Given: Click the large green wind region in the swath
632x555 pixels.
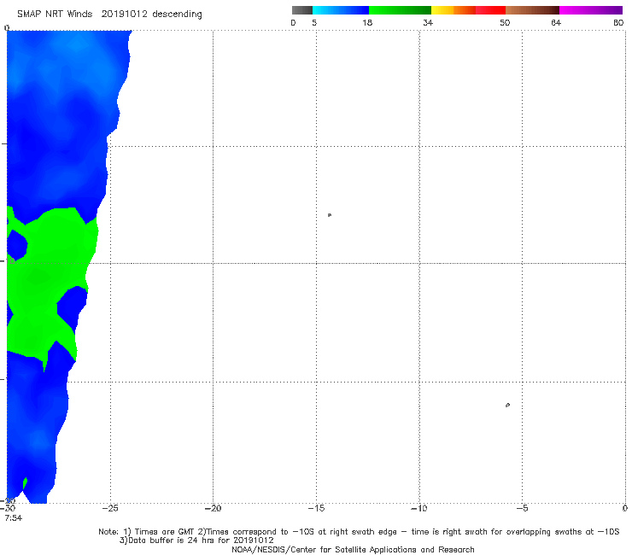Looking at the screenshot, I should click(38, 278).
